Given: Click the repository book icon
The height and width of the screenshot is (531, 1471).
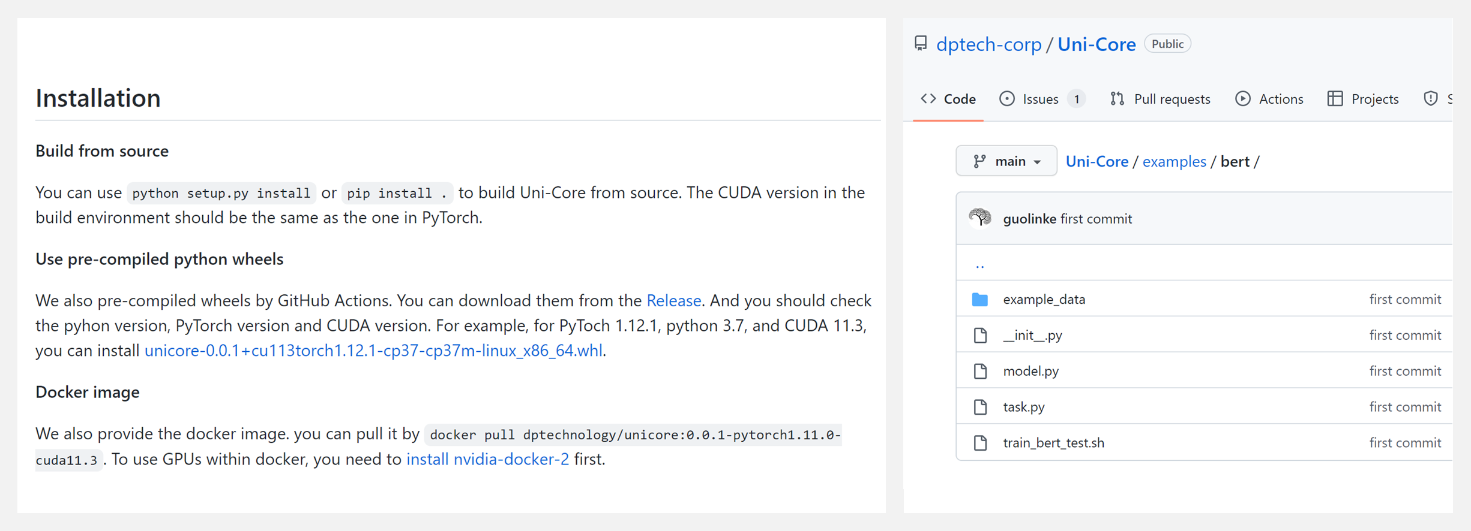Looking at the screenshot, I should coord(921,44).
